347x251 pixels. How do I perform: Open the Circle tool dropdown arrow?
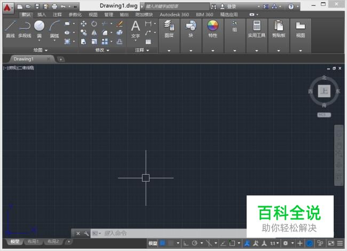click(39, 41)
